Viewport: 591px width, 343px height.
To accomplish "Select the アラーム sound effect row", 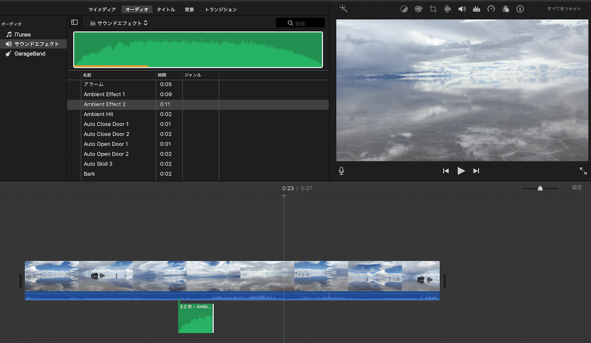I will point(198,84).
